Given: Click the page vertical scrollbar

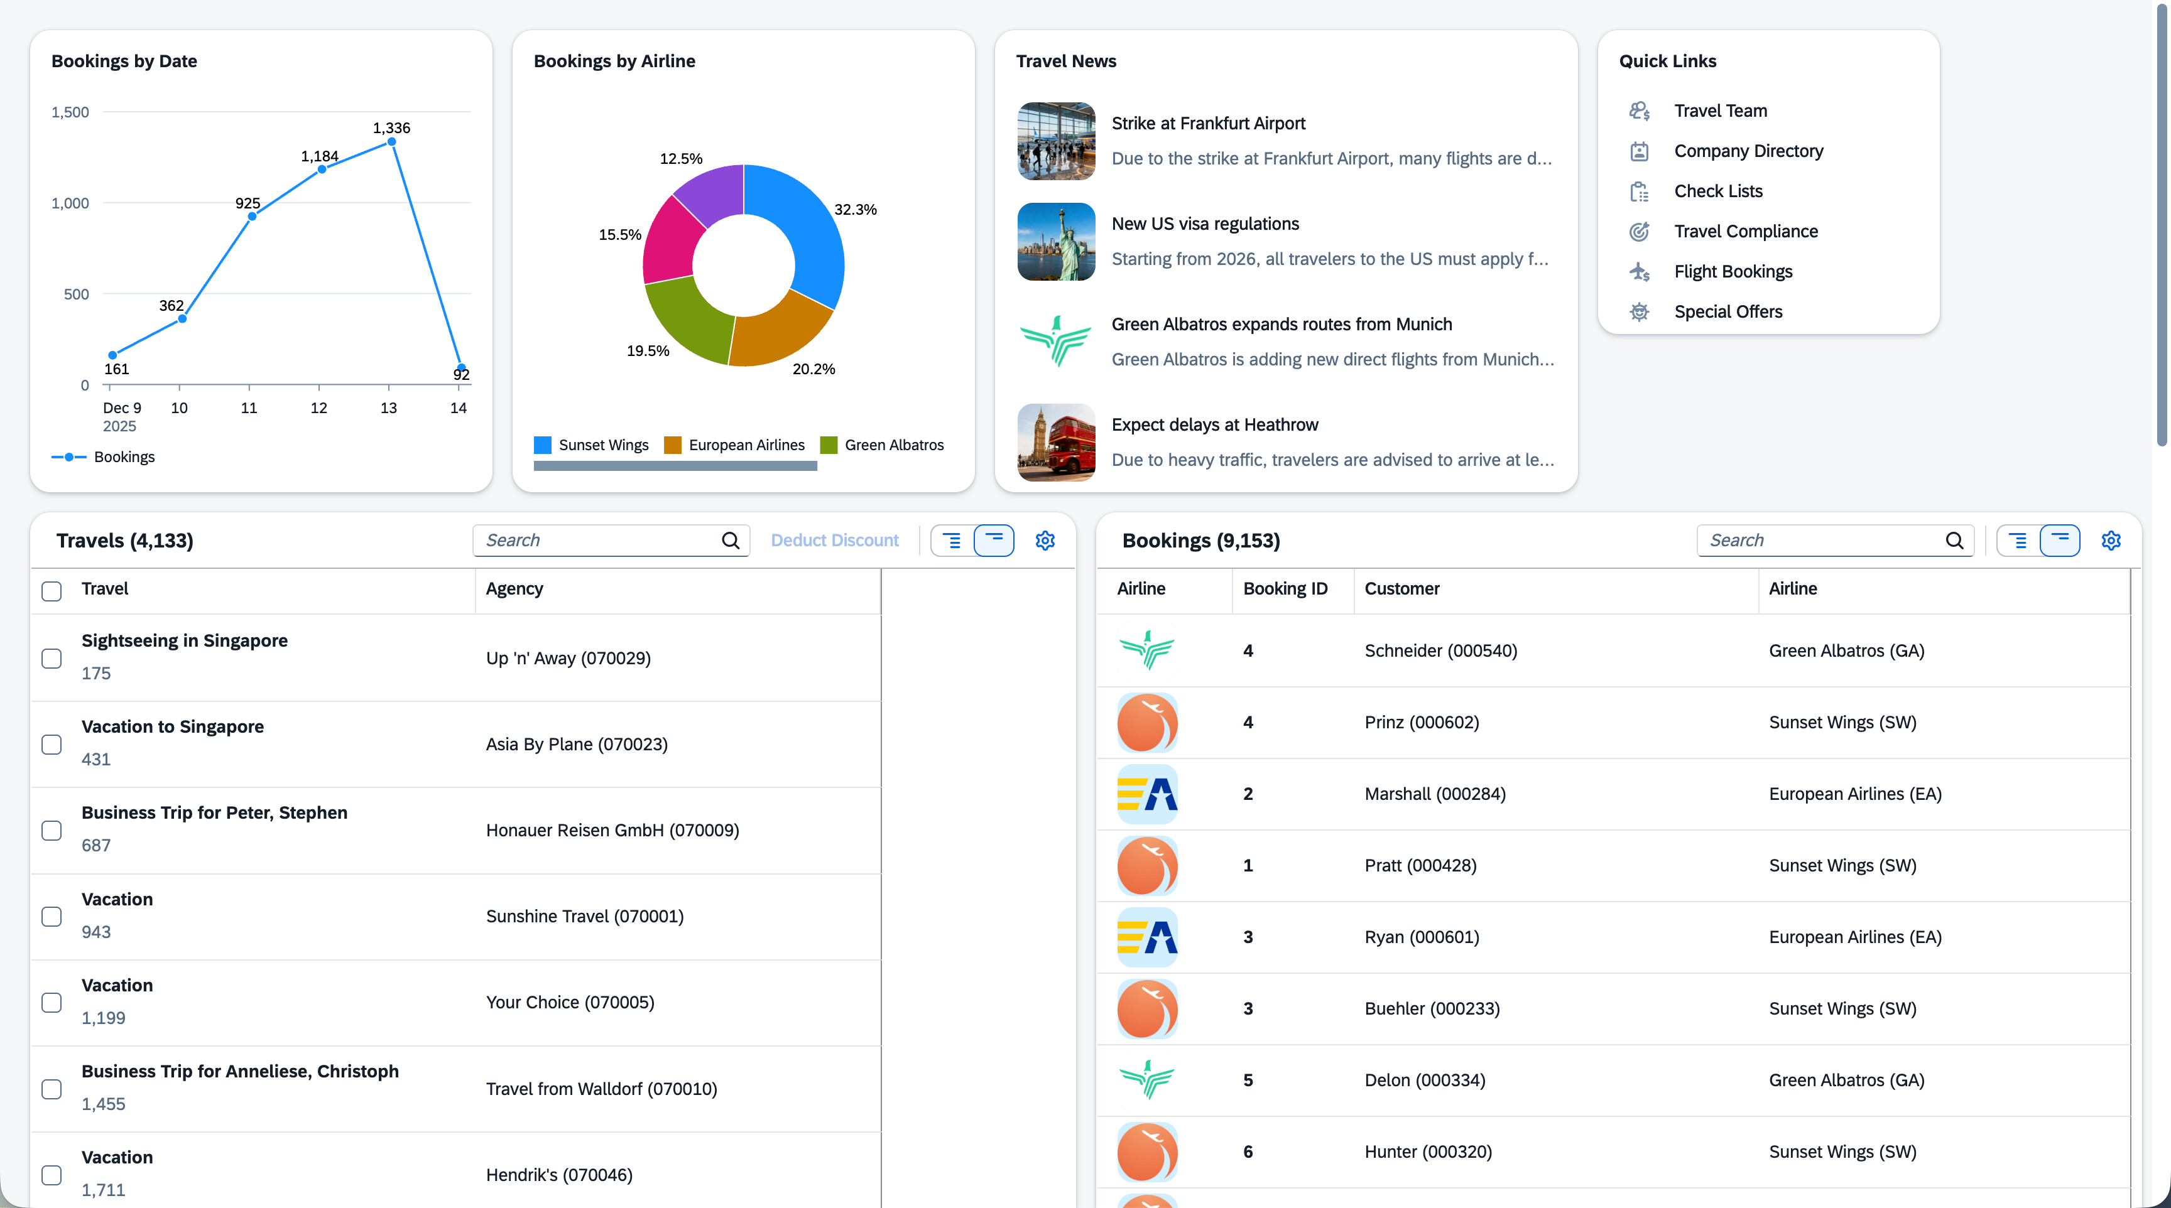Looking at the screenshot, I should coord(2163,224).
